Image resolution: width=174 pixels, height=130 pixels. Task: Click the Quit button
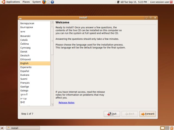(x=112, y=114)
